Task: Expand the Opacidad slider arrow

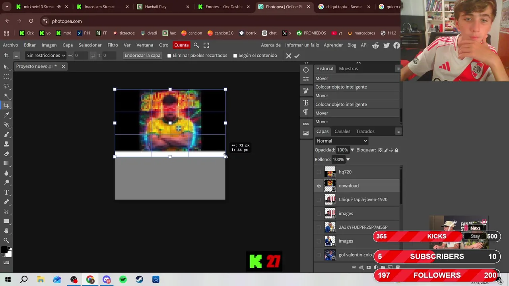Action: (352, 150)
